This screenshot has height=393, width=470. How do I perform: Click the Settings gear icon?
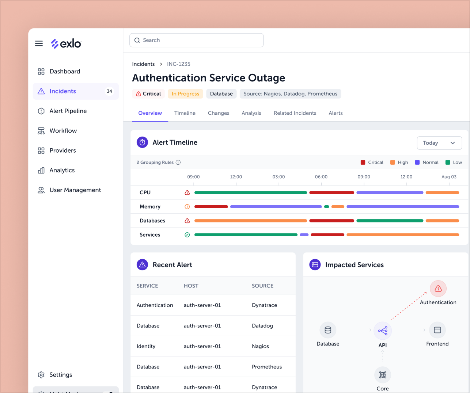41,375
